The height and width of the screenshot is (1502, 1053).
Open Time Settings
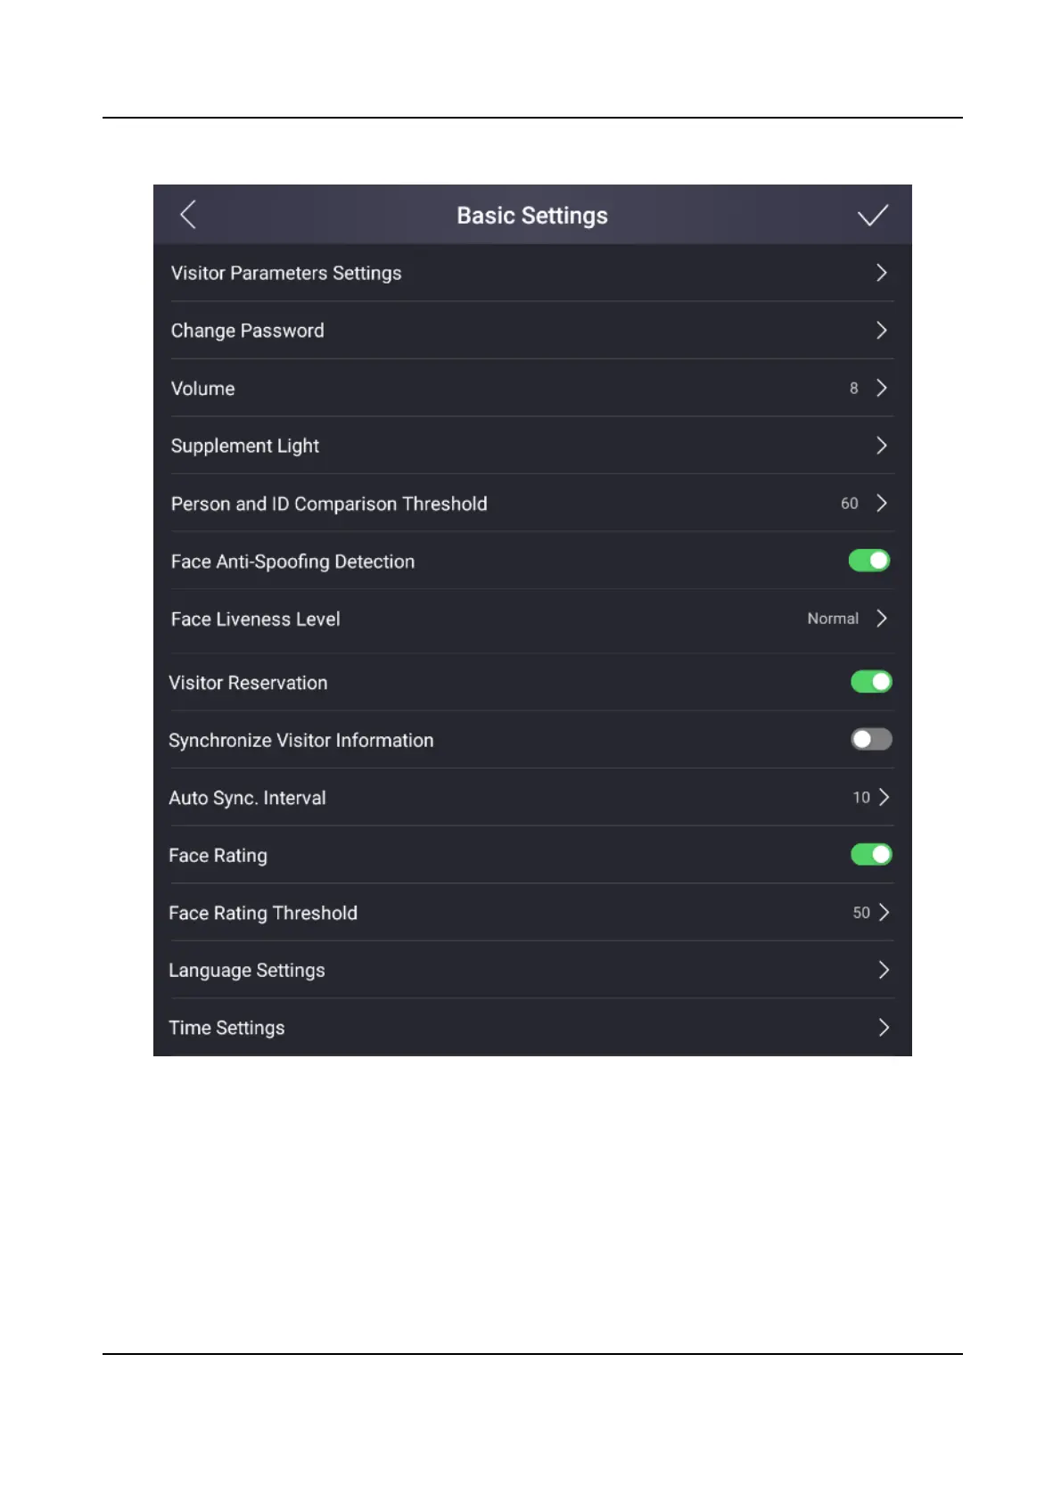227,1028
